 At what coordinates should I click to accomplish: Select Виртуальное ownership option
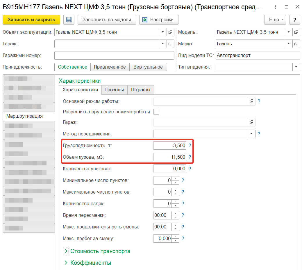148,67
